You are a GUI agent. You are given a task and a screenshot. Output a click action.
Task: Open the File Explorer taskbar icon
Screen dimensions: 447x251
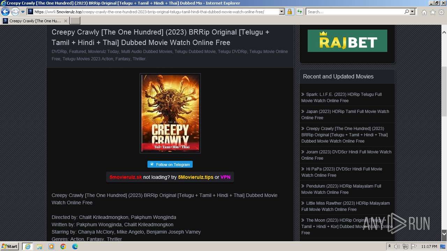click(x=39, y=246)
